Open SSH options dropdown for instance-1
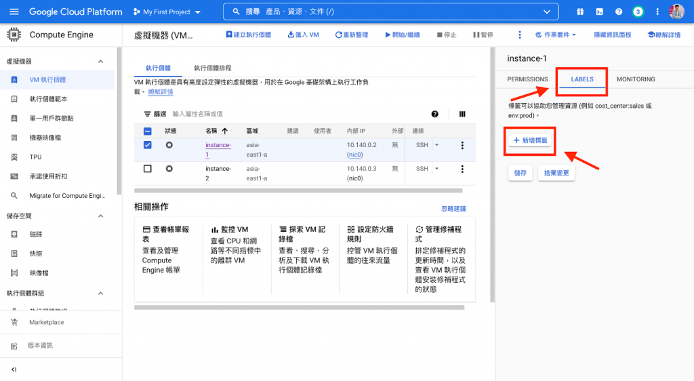 coord(437,145)
